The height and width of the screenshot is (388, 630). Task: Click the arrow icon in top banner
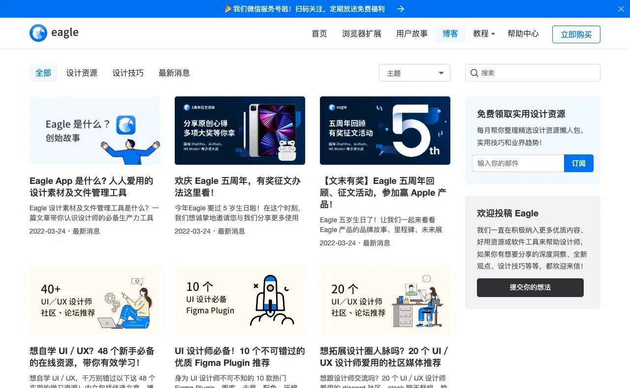pos(401,9)
